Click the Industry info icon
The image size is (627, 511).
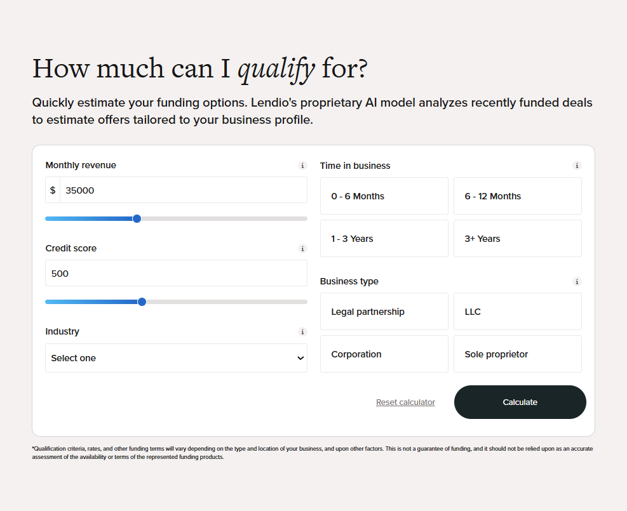[302, 332]
